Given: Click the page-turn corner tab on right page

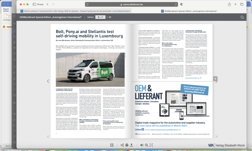Looking at the screenshot, I should (215, 79).
